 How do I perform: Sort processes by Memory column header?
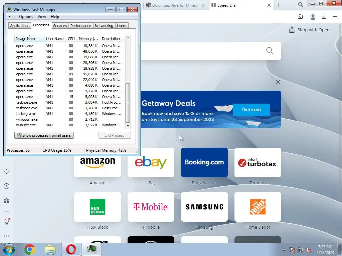coord(88,39)
